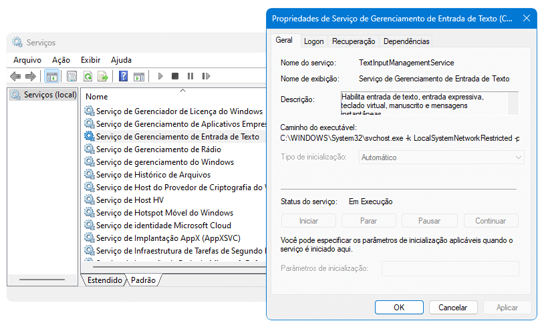544x333 pixels.
Task: Click the executable path text
Action: [400, 138]
